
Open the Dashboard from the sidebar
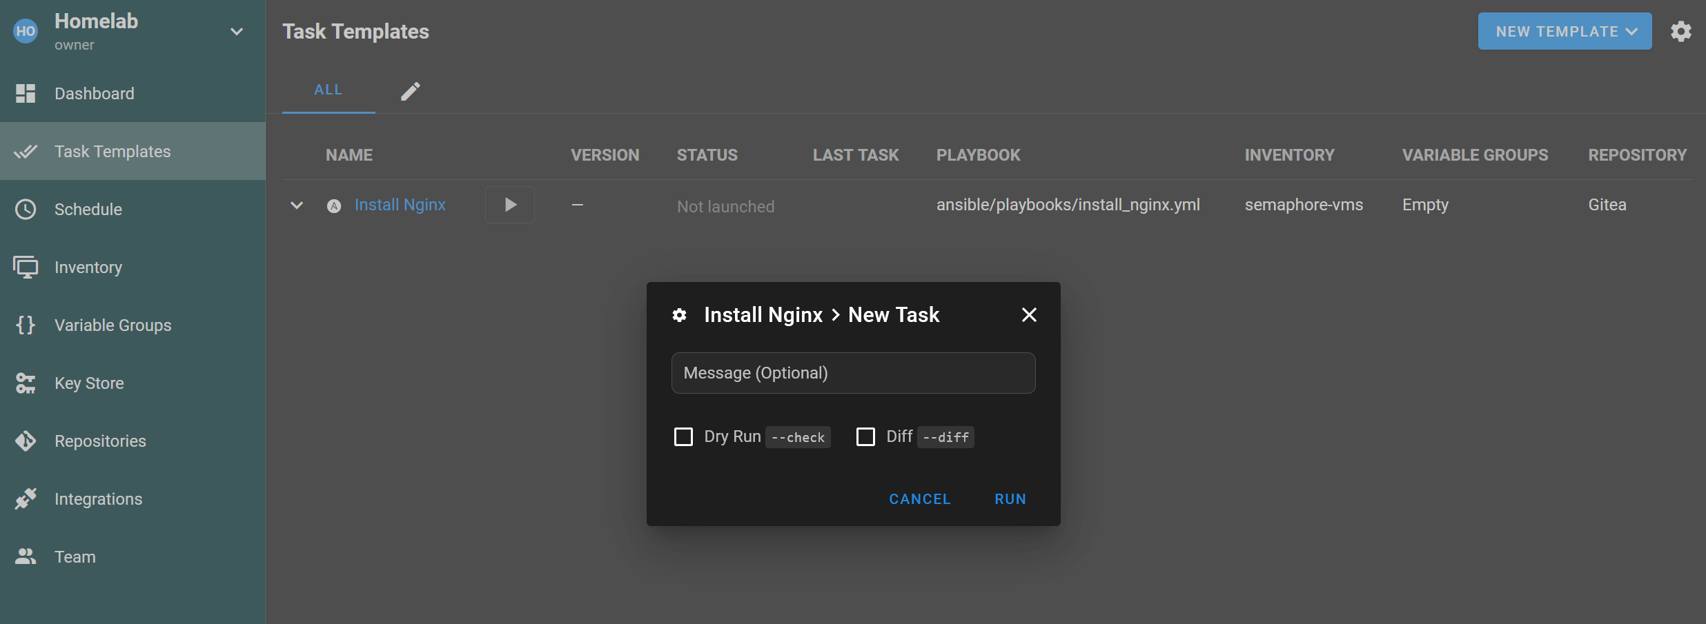[x=95, y=93]
